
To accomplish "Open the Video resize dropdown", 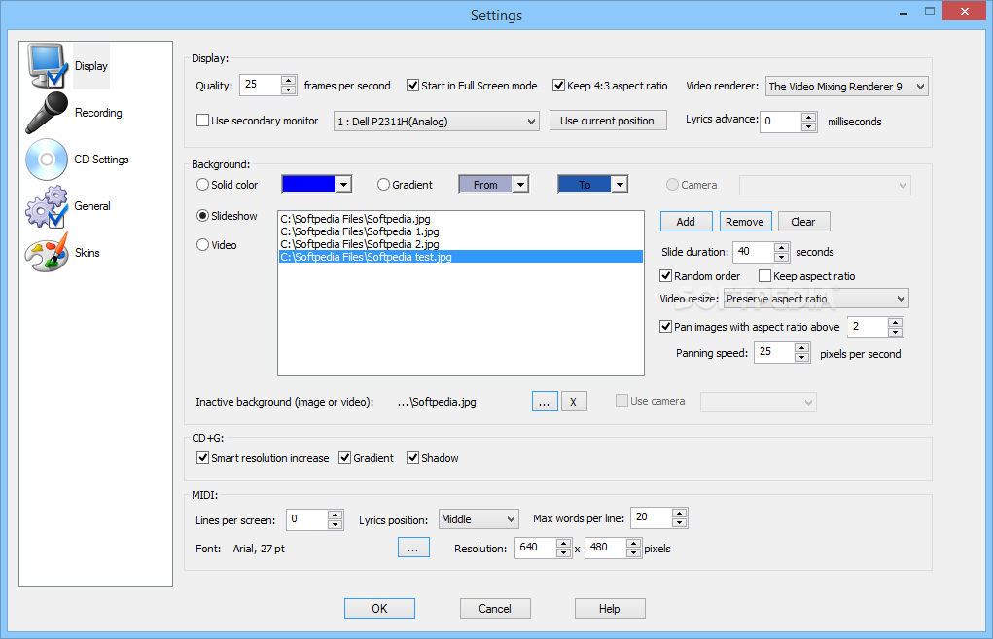I will (x=816, y=299).
